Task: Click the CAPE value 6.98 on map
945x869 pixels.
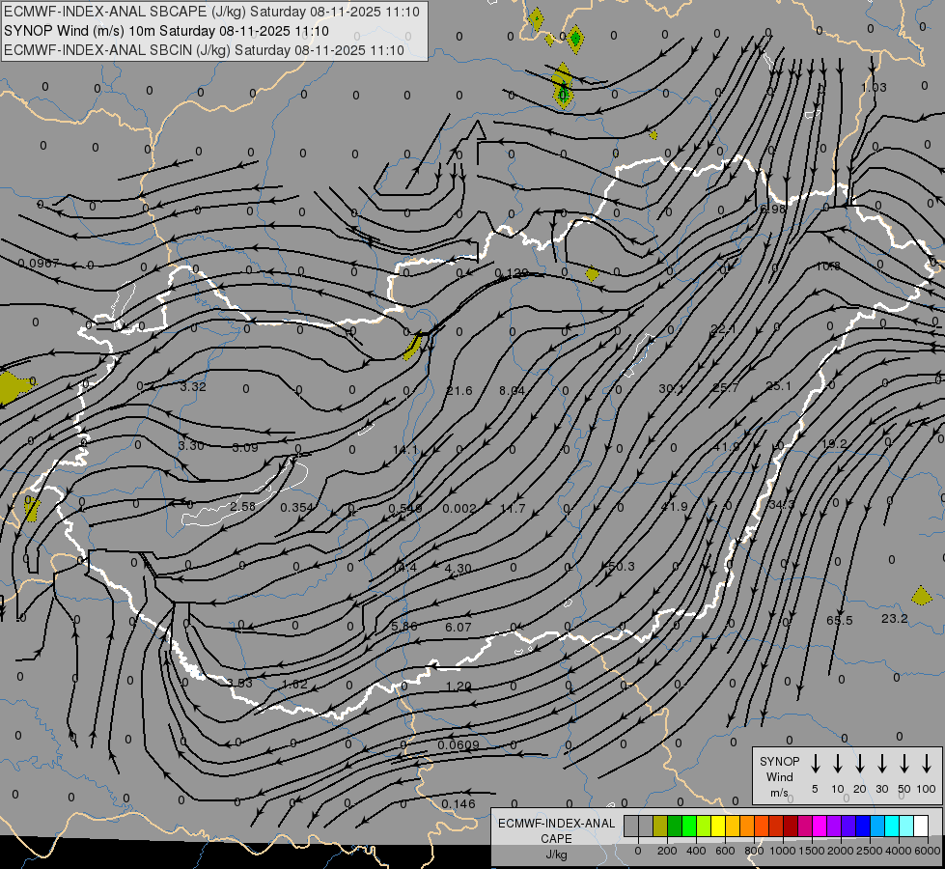Action: 773,210
